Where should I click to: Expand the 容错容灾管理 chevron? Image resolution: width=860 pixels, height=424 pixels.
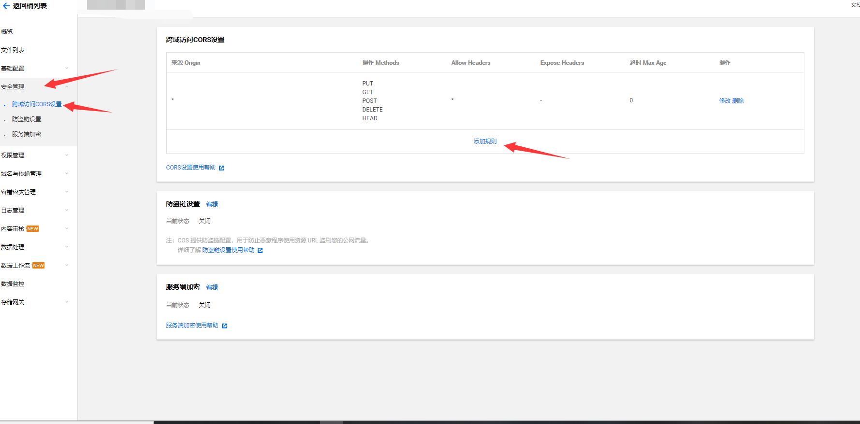[x=67, y=192]
